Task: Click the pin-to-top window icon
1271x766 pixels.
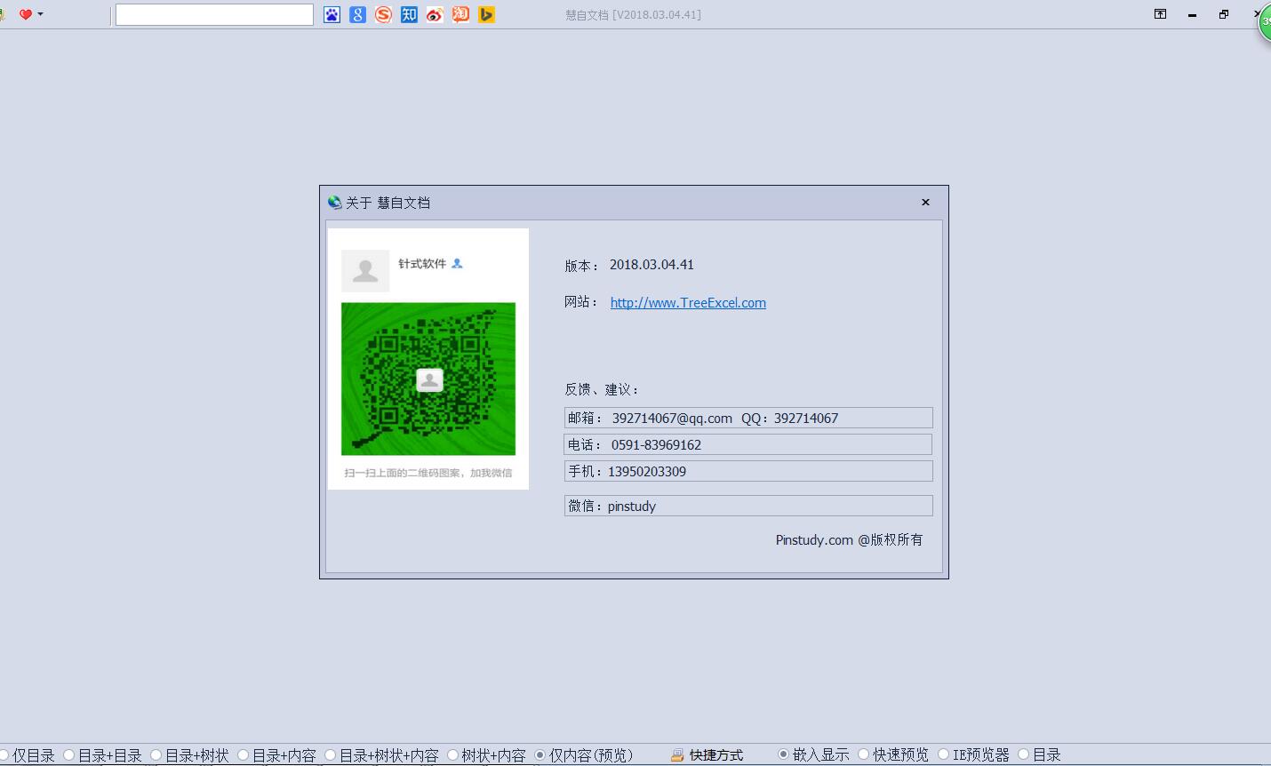Action: click(x=1160, y=14)
